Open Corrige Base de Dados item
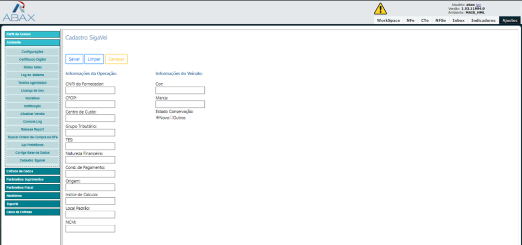The width and height of the screenshot is (522, 245). (33, 153)
